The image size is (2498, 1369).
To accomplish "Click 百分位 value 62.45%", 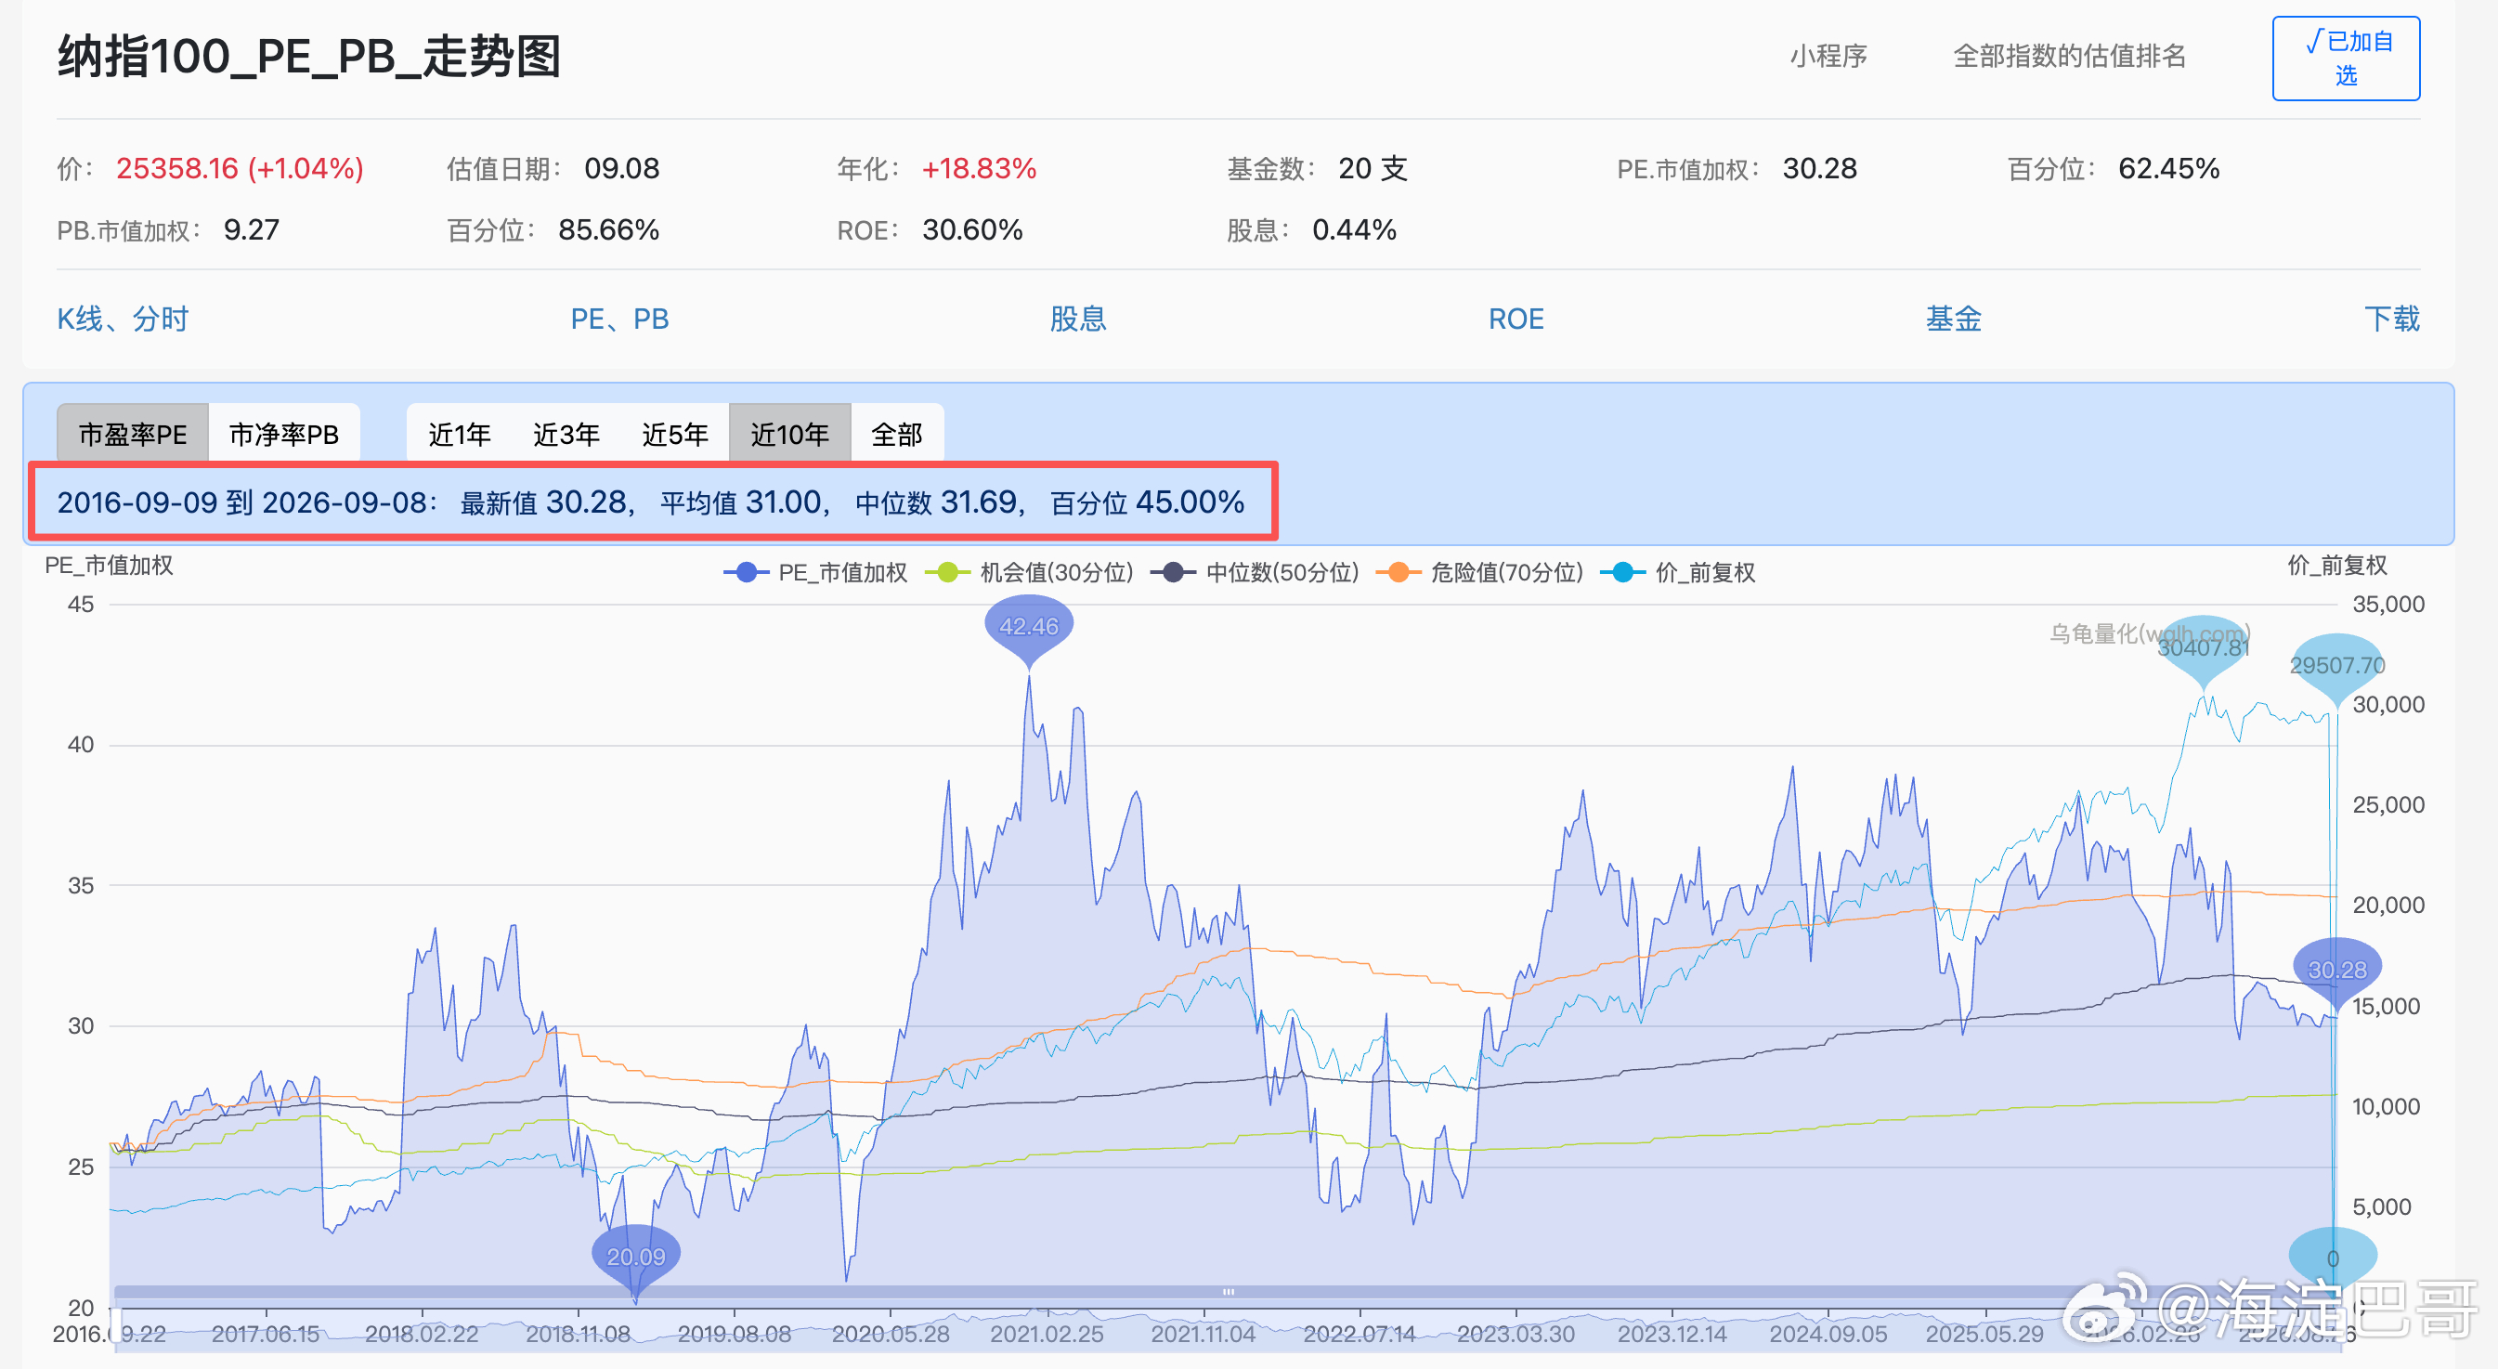I will click(x=2168, y=168).
